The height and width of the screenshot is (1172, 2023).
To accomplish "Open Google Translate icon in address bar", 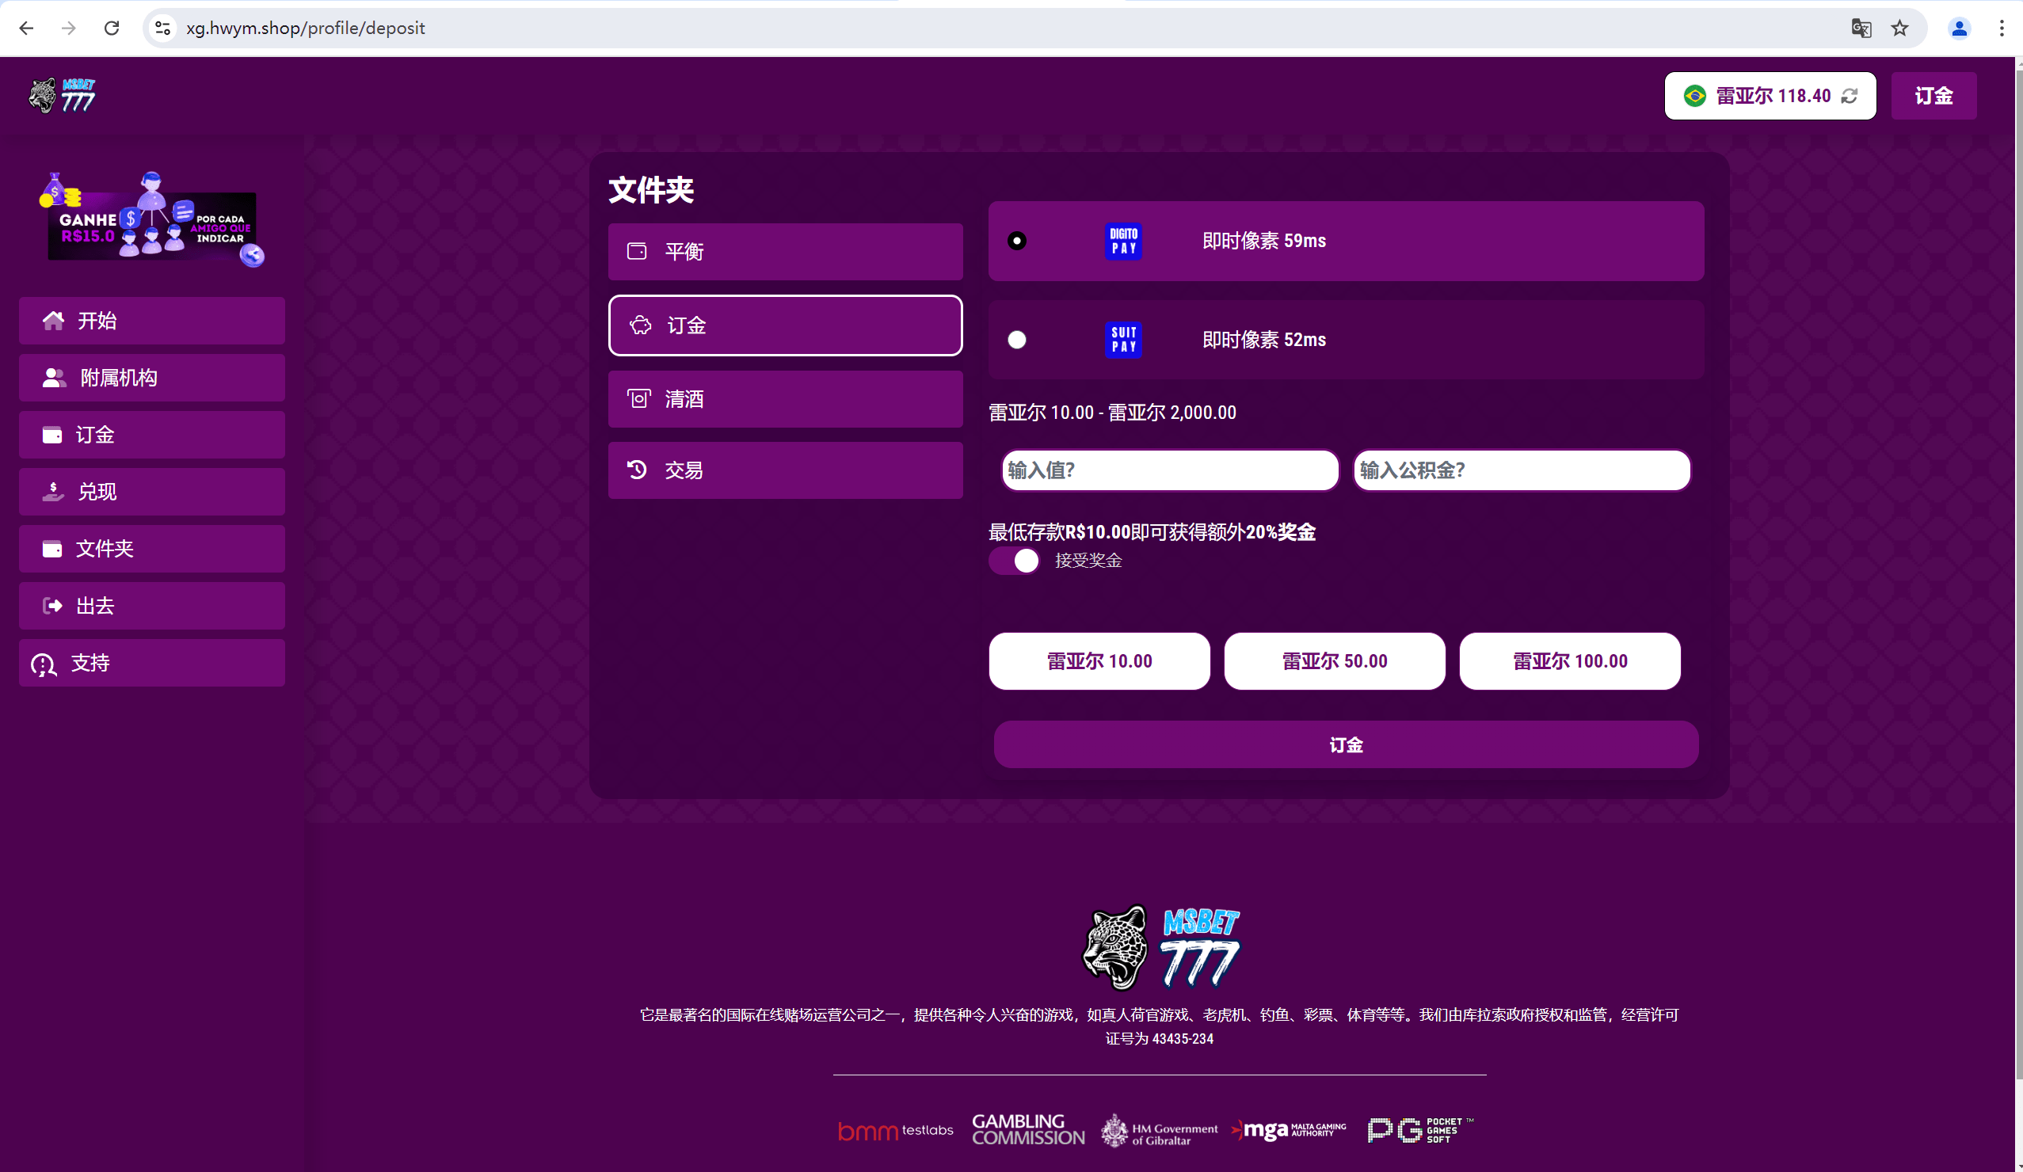I will [1861, 28].
